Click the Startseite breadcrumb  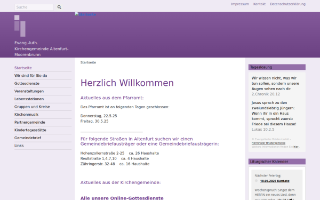click(x=88, y=62)
